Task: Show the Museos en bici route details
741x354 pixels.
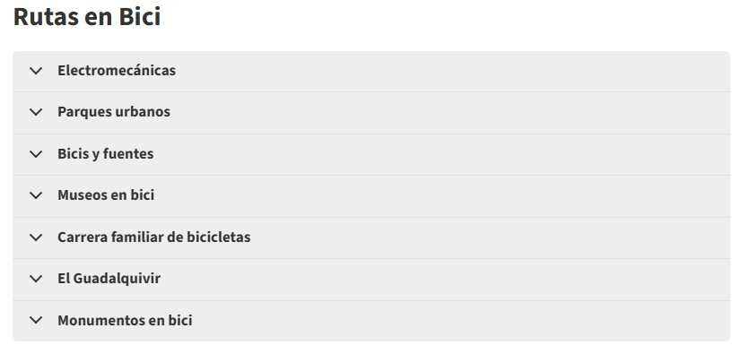Action: pyautogui.click(x=106, y=195)
